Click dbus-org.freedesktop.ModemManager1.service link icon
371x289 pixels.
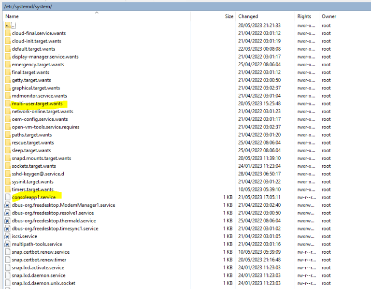pos(8,205)
